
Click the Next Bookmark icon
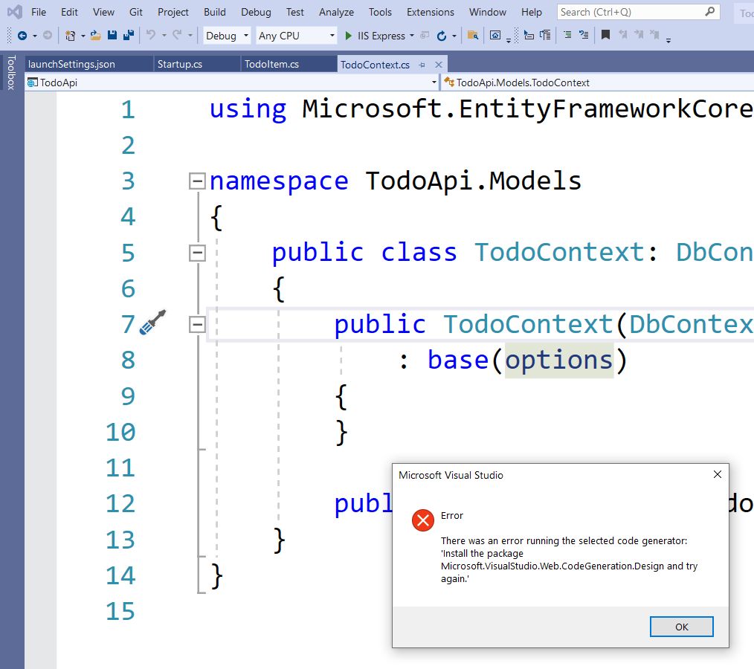coord(639,34)
